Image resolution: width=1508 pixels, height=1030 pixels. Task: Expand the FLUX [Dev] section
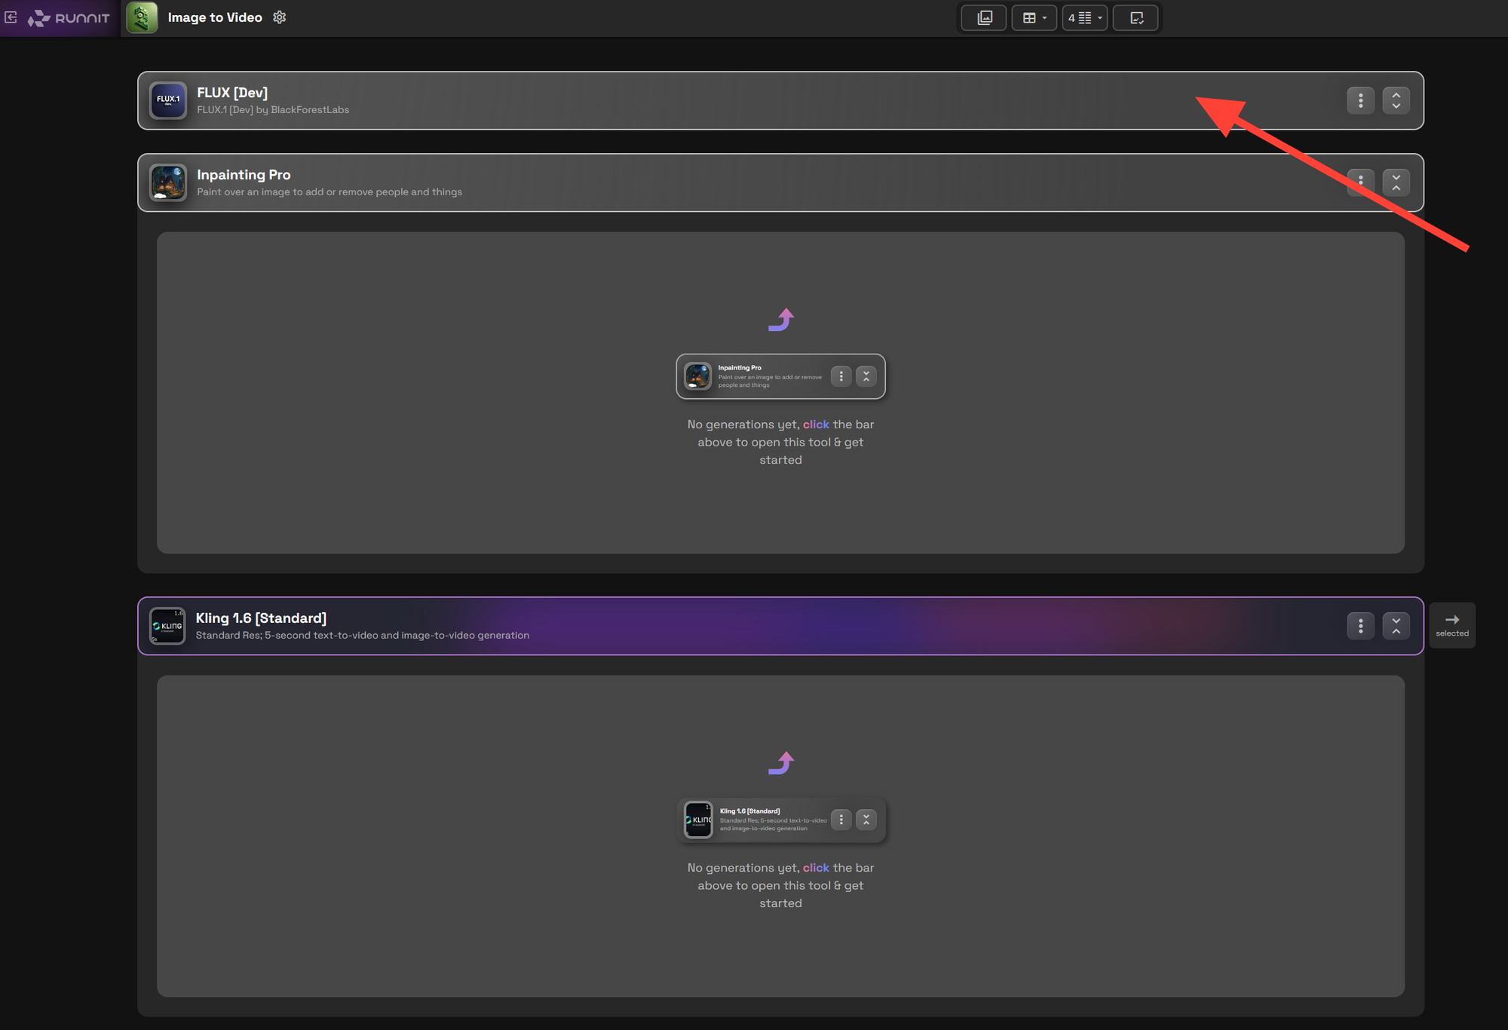coord(1396,100)
